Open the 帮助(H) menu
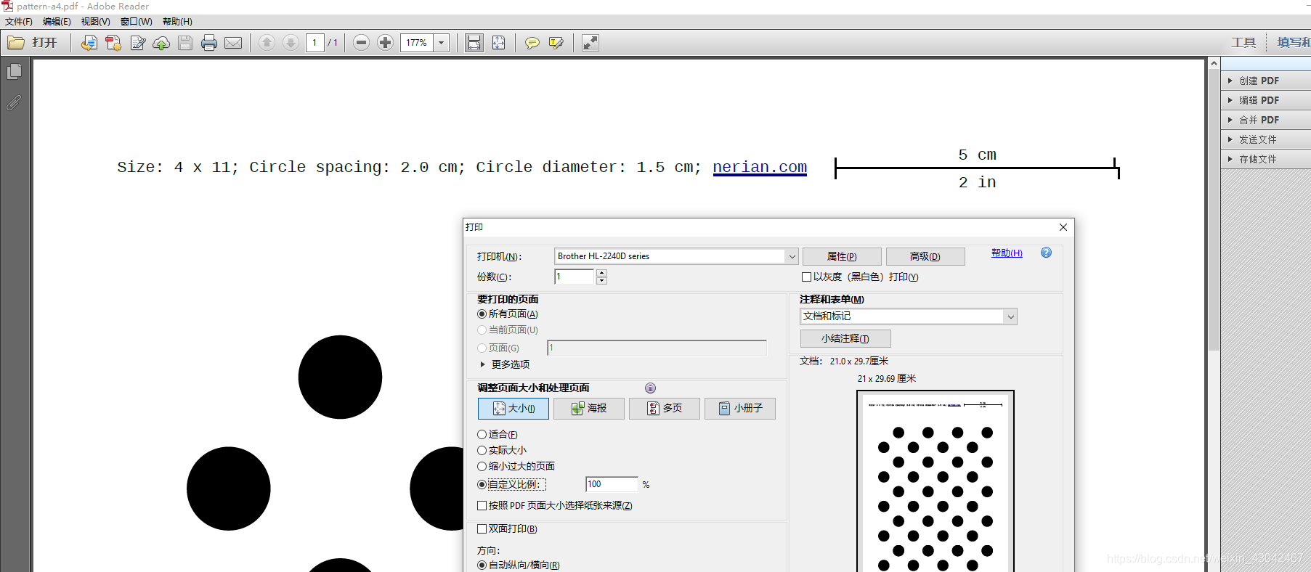 (177, 22)
